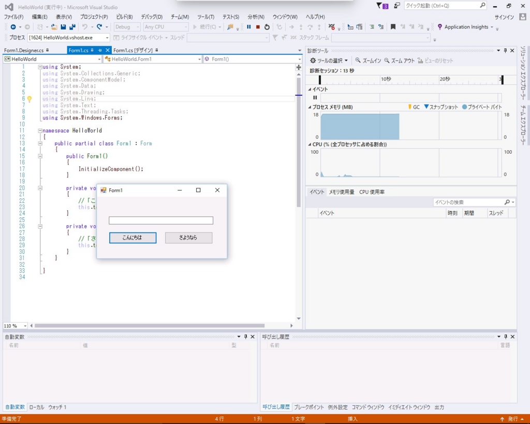This screenshot has width=530, height=424.
Task: Click the lightbulb quick action on line 6
Action: coord(30,99)
